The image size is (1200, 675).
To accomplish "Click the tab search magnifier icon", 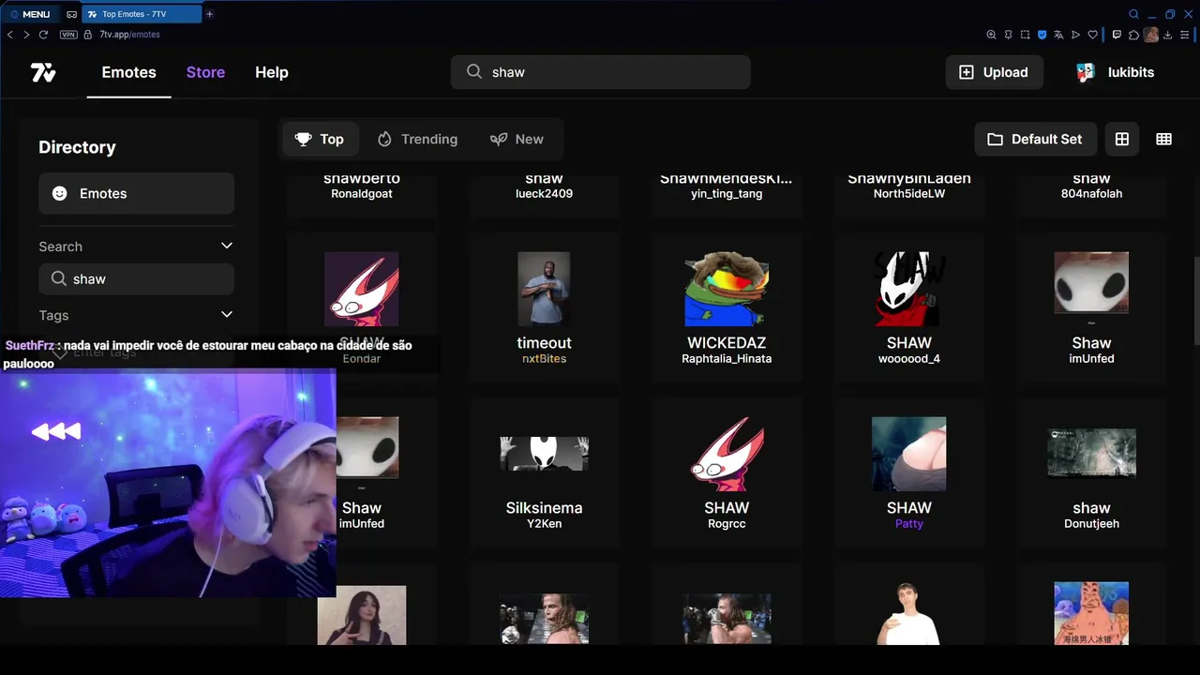I will (1133, 14).
